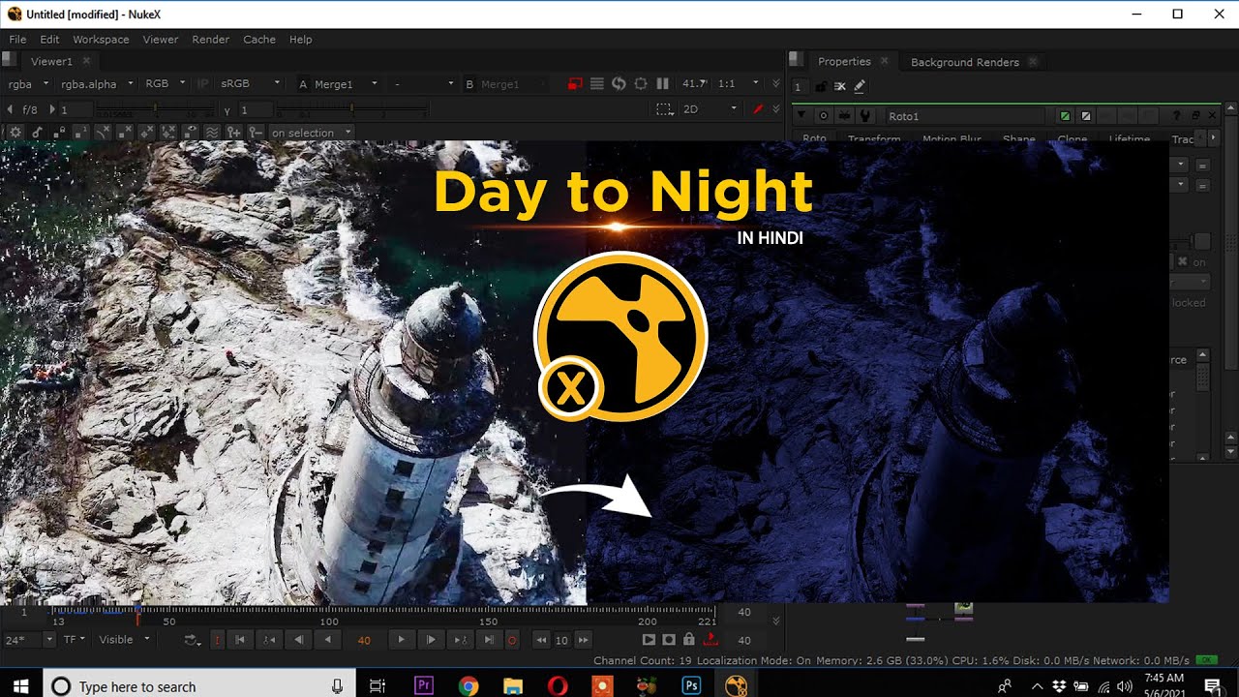Open the RGB display dropdown
1239x697 pixels.
click(166, 84)
